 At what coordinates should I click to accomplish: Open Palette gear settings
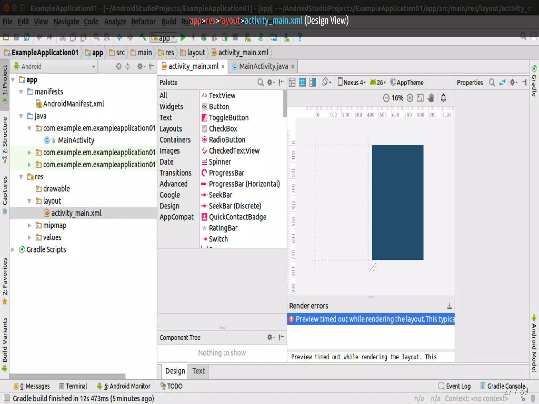pyautogui.click(x=271, y=83)
